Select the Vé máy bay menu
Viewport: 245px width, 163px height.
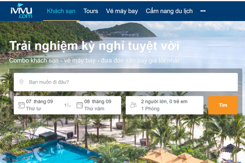tap(122, 11)
